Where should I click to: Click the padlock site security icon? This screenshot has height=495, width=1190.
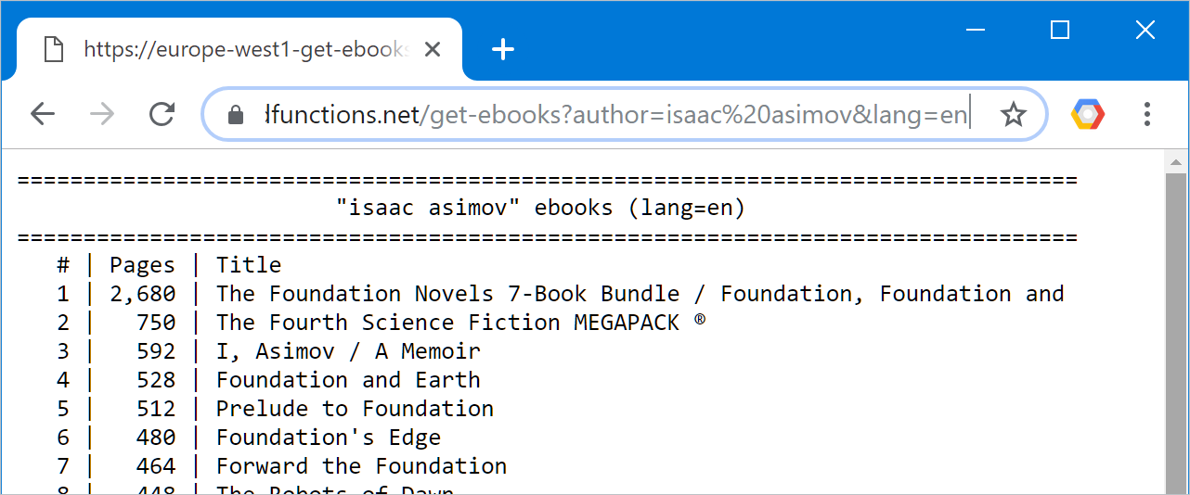[236, 115]
